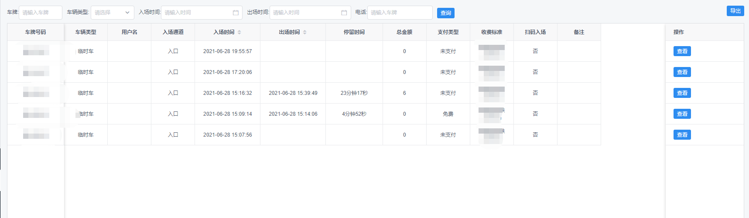View record entered at 15:09:14
This screenshot has width=749, height=218.
click(682, 114)
